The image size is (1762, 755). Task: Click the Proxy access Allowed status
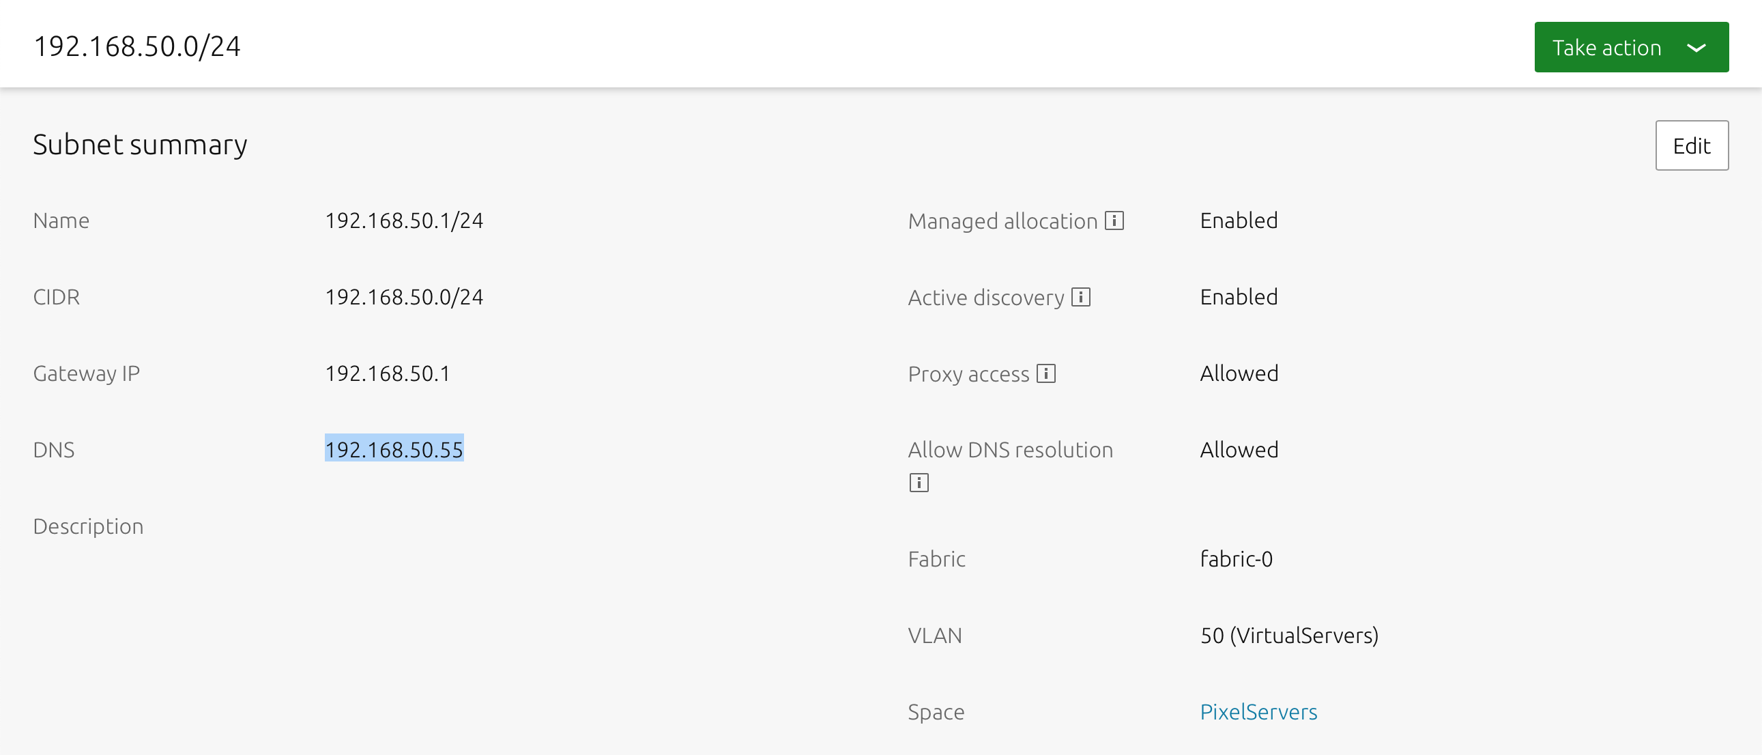tap(1239, 373)
